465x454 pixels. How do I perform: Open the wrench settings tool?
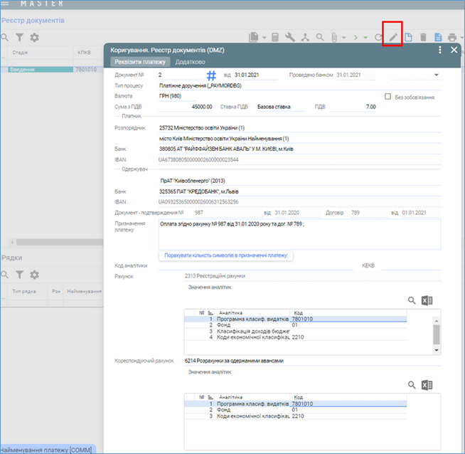290,37
